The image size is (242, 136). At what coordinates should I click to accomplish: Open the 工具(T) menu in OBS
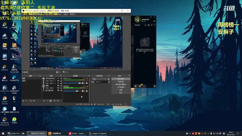[x=65, y=14]
